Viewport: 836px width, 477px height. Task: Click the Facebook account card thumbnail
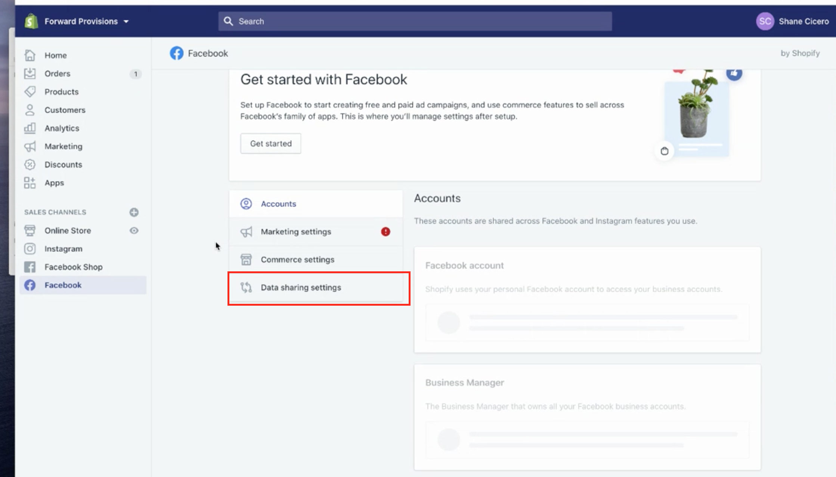[449, 322]
